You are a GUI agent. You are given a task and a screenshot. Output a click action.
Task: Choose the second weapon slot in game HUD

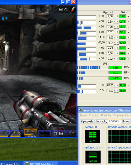17,133
